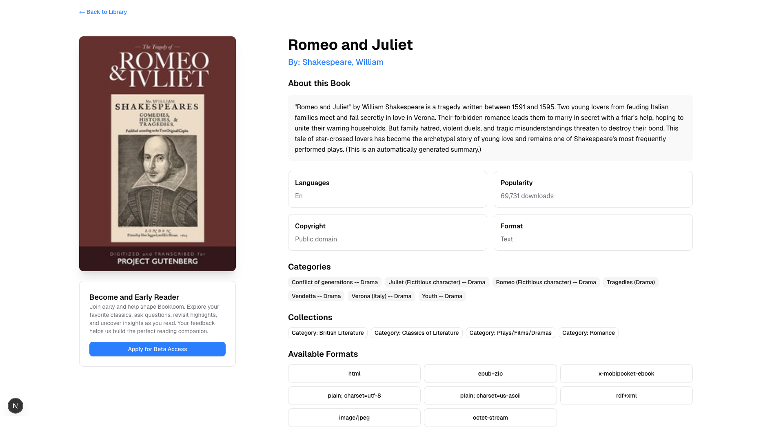772x440 pixels.
Task: Open the Vendetta -- Drama category
Action: point(316,296)
